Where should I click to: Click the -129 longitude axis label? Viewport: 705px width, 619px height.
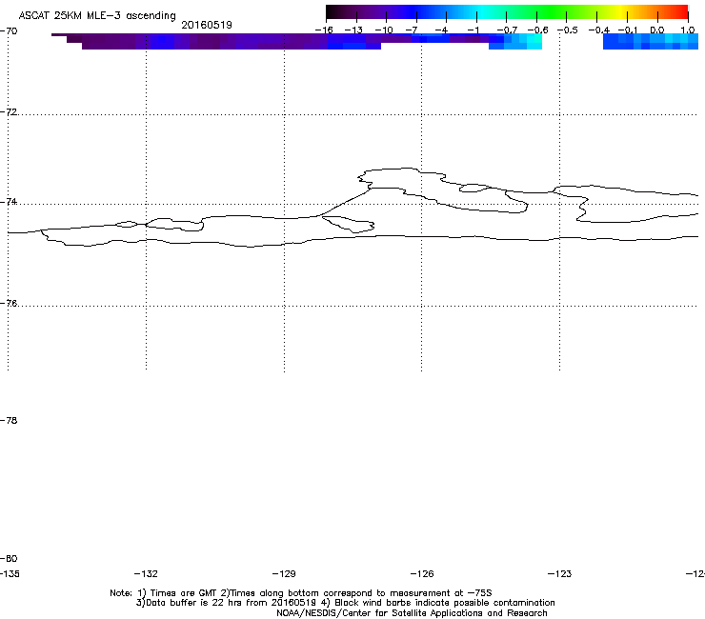coord(284,573)
